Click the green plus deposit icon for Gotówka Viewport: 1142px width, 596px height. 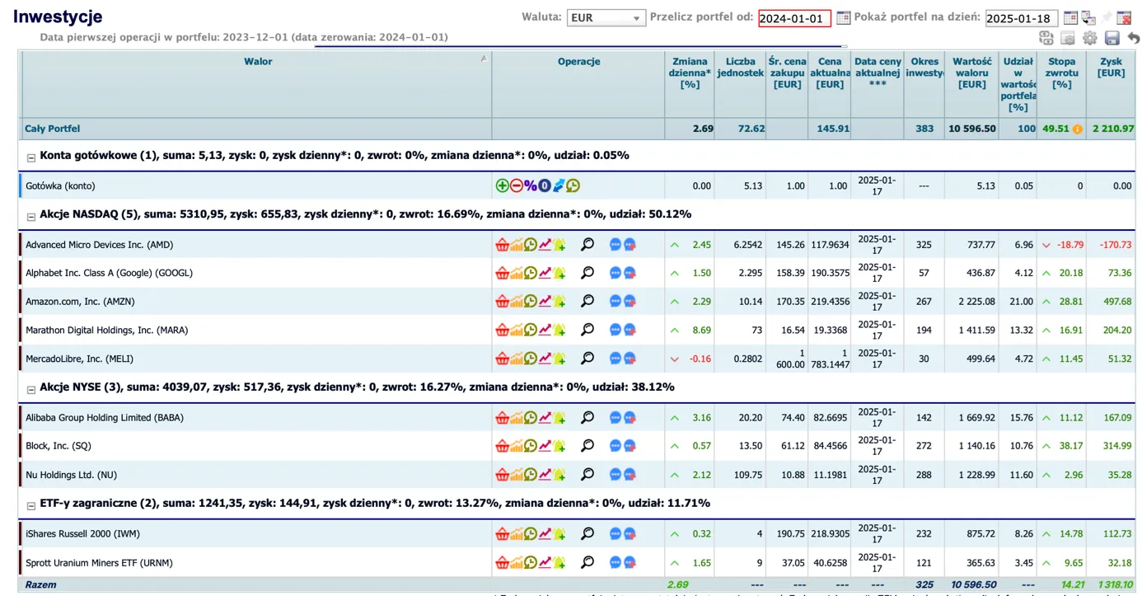(502, 185)
